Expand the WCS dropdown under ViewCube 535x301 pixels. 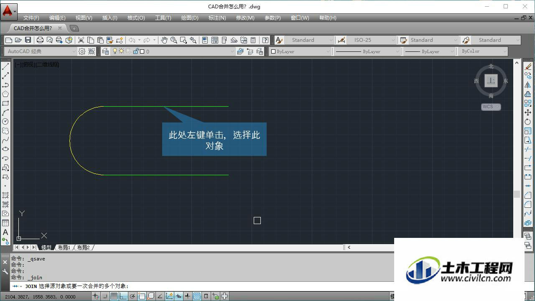point(497,107)
